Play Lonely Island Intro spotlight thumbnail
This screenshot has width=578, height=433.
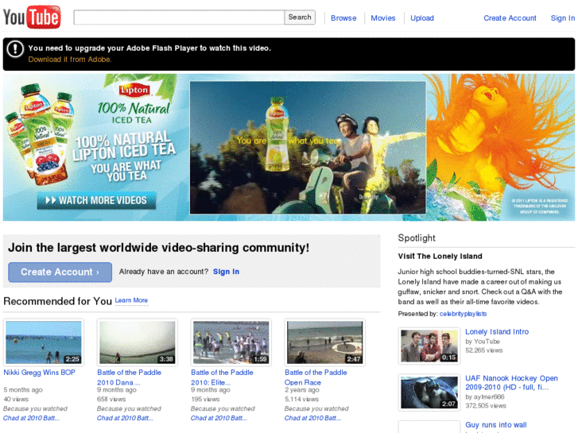[429, 346]
